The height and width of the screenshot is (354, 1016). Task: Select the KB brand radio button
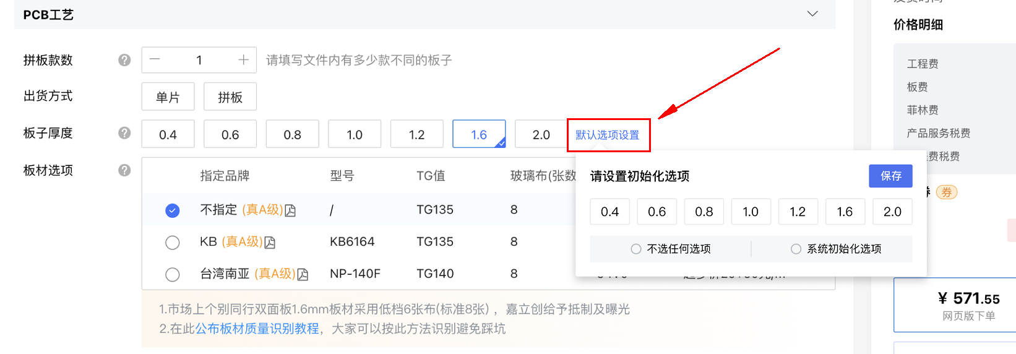tap(173, 243)
